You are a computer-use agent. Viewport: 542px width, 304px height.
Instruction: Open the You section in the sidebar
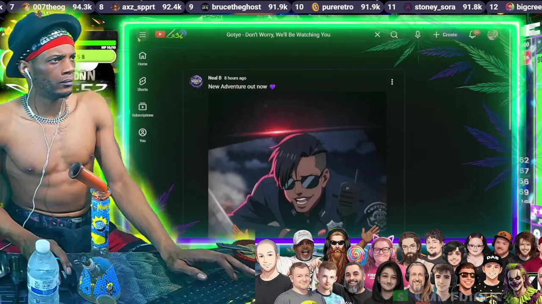[x=143, y=136]
